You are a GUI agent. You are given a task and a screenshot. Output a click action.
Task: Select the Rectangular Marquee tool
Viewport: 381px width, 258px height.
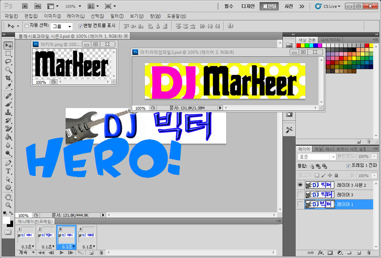(x=8, y=54)
